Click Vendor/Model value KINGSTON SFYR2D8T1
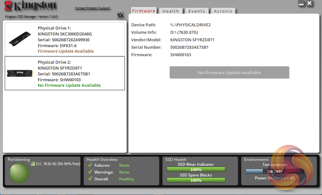This screenshot has height=195, width=322. (x=192, y=40)
